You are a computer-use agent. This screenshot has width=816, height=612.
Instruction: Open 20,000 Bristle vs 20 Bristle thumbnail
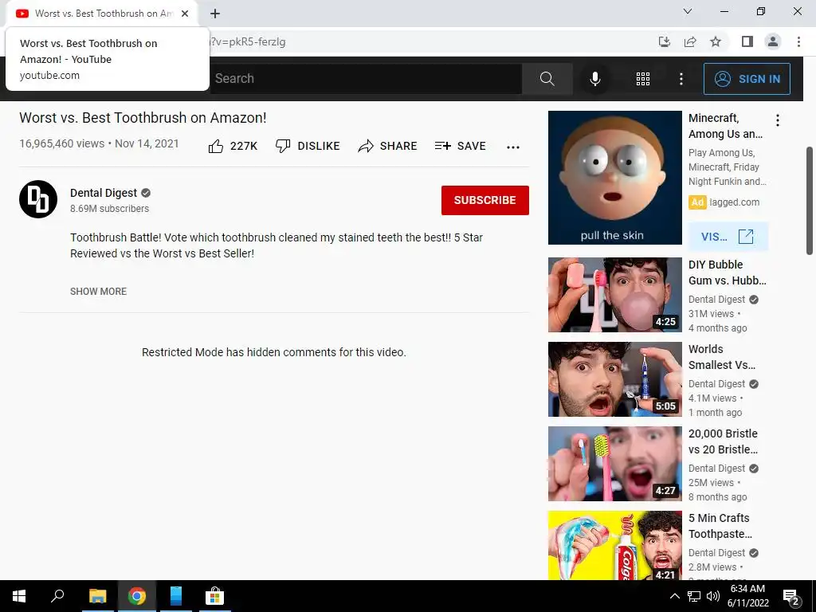point(614,464)
